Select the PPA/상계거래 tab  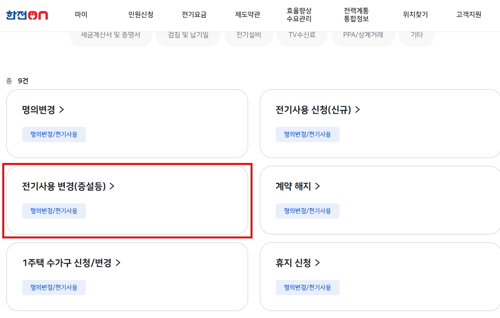(x=363, y=35)
